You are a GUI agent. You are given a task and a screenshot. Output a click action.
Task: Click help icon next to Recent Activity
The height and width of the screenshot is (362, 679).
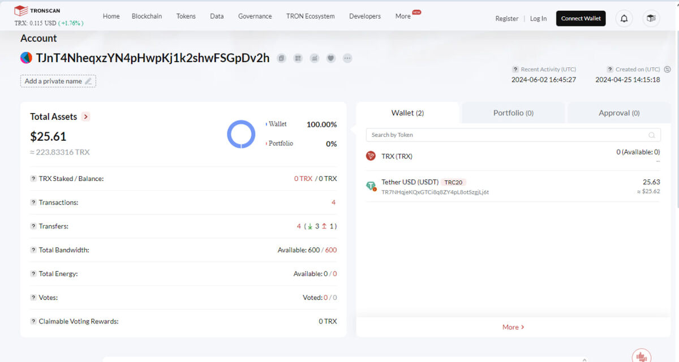(515, 69)
